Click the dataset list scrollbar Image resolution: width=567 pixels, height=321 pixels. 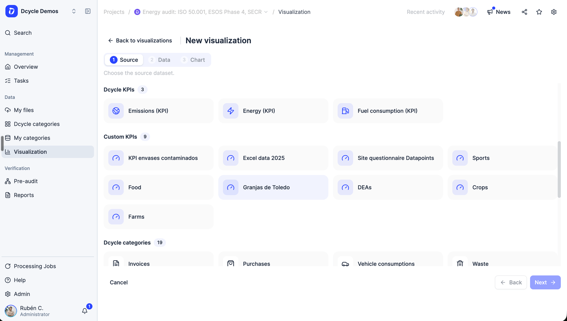click(559, 169)
